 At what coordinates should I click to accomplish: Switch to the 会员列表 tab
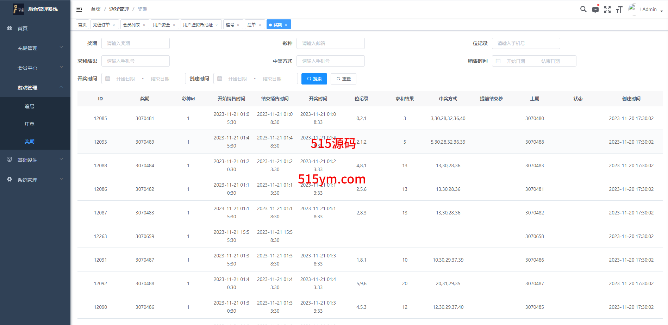click(x=132, y=25)
